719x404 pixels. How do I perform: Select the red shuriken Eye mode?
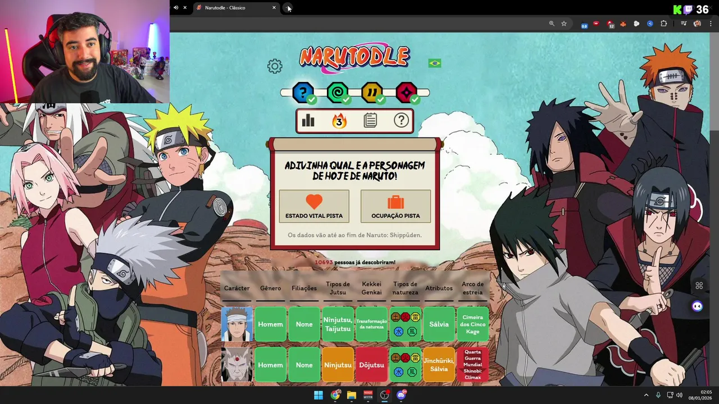pos(407,93)
